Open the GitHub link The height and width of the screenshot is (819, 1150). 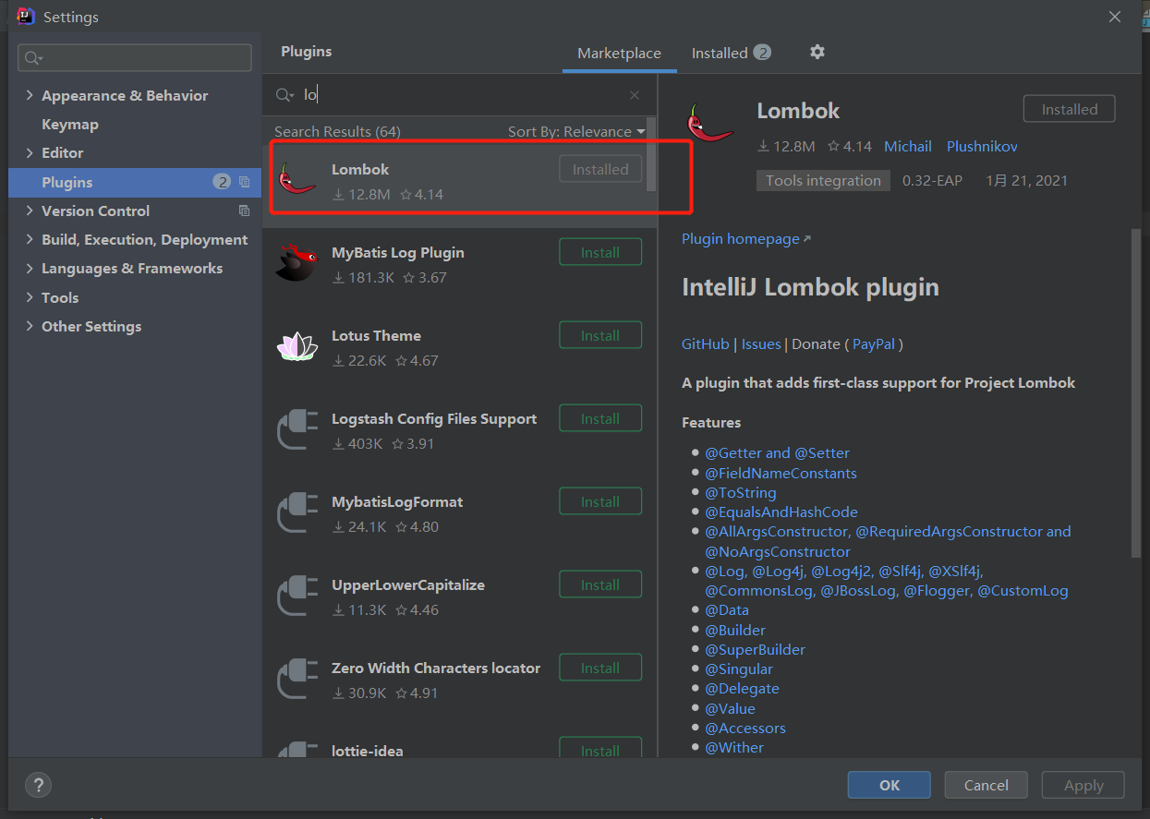click(x=706, y=343)
